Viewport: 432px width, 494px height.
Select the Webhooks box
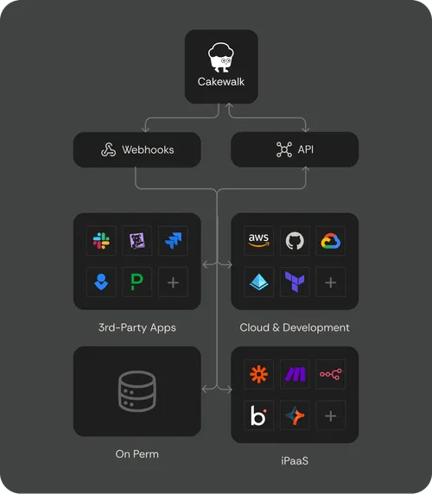pos(137,149)
